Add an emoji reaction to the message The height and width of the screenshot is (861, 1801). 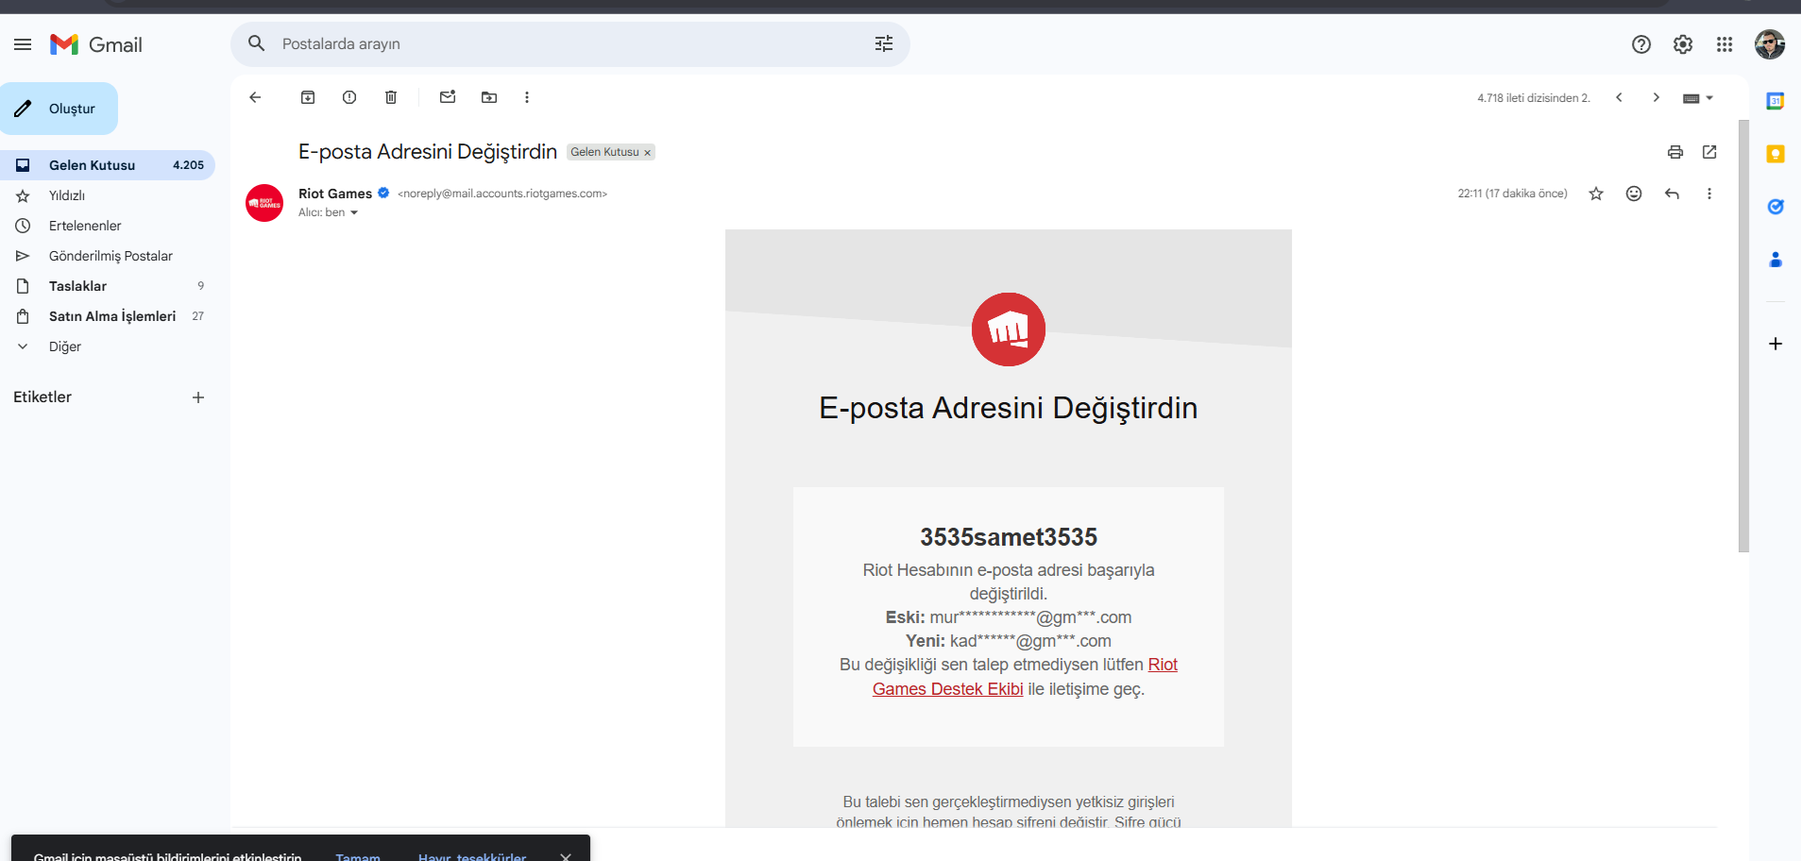pyautogui.click(x=1634, y=194)
